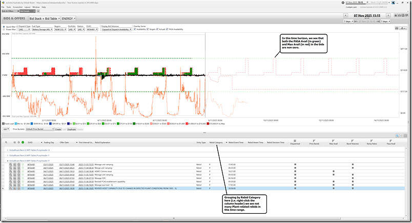Screen dimensions: 412x223
Task: Click magnifier icon in the highlighted last row
Action: pos(10,188)
